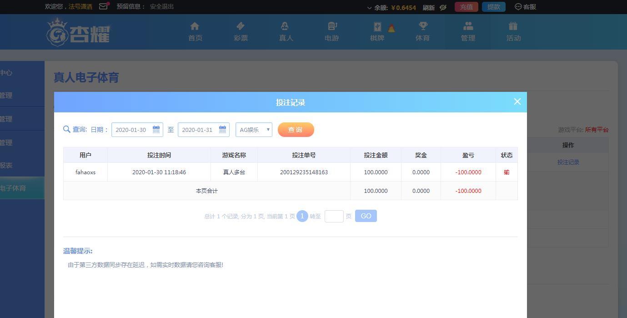The height and width of the screenshot is (318, 627).
Task: Click the 安全退出 logout link
Action: tap(162, 6)
